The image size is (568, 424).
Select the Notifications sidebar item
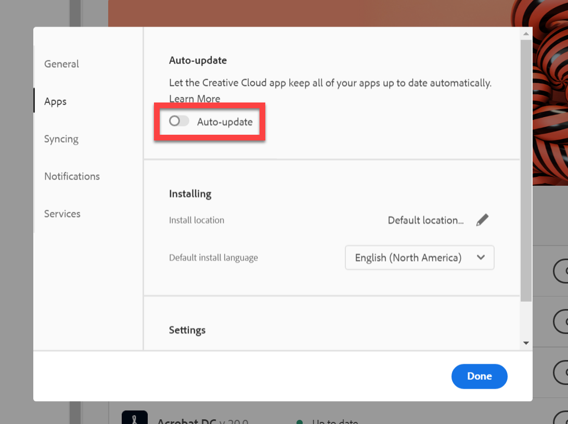(x=72, y=176)
